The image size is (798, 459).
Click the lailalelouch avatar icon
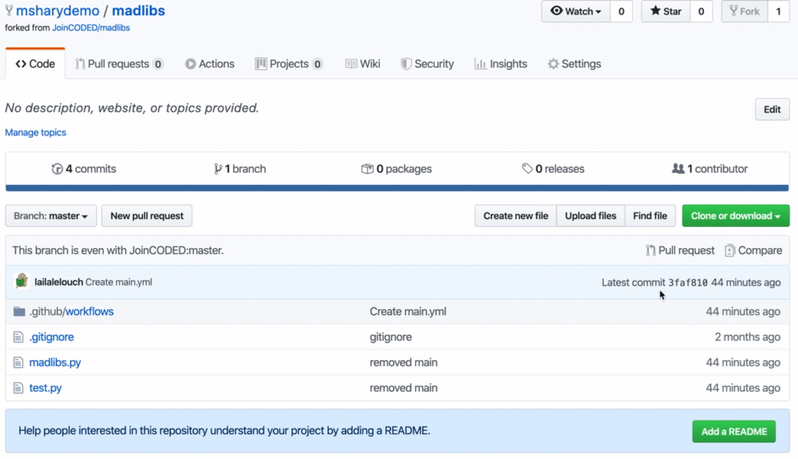pos(22,281)
